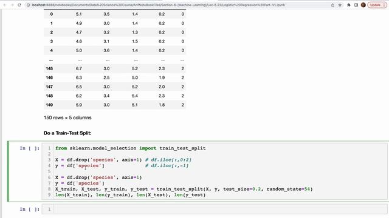
Task: Click species value 2 in row 149
Action: (182, 105)
